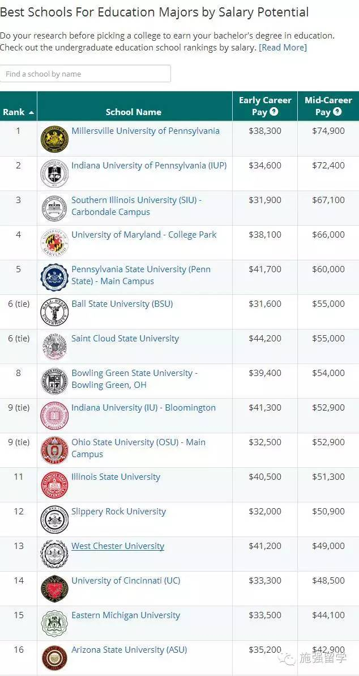Click Mid-Career Pay help question icon
This screenshot has height=676, width=359.
337,112
